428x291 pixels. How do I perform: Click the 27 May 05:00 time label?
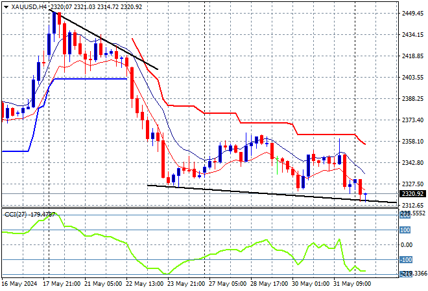tap(228, 284)
